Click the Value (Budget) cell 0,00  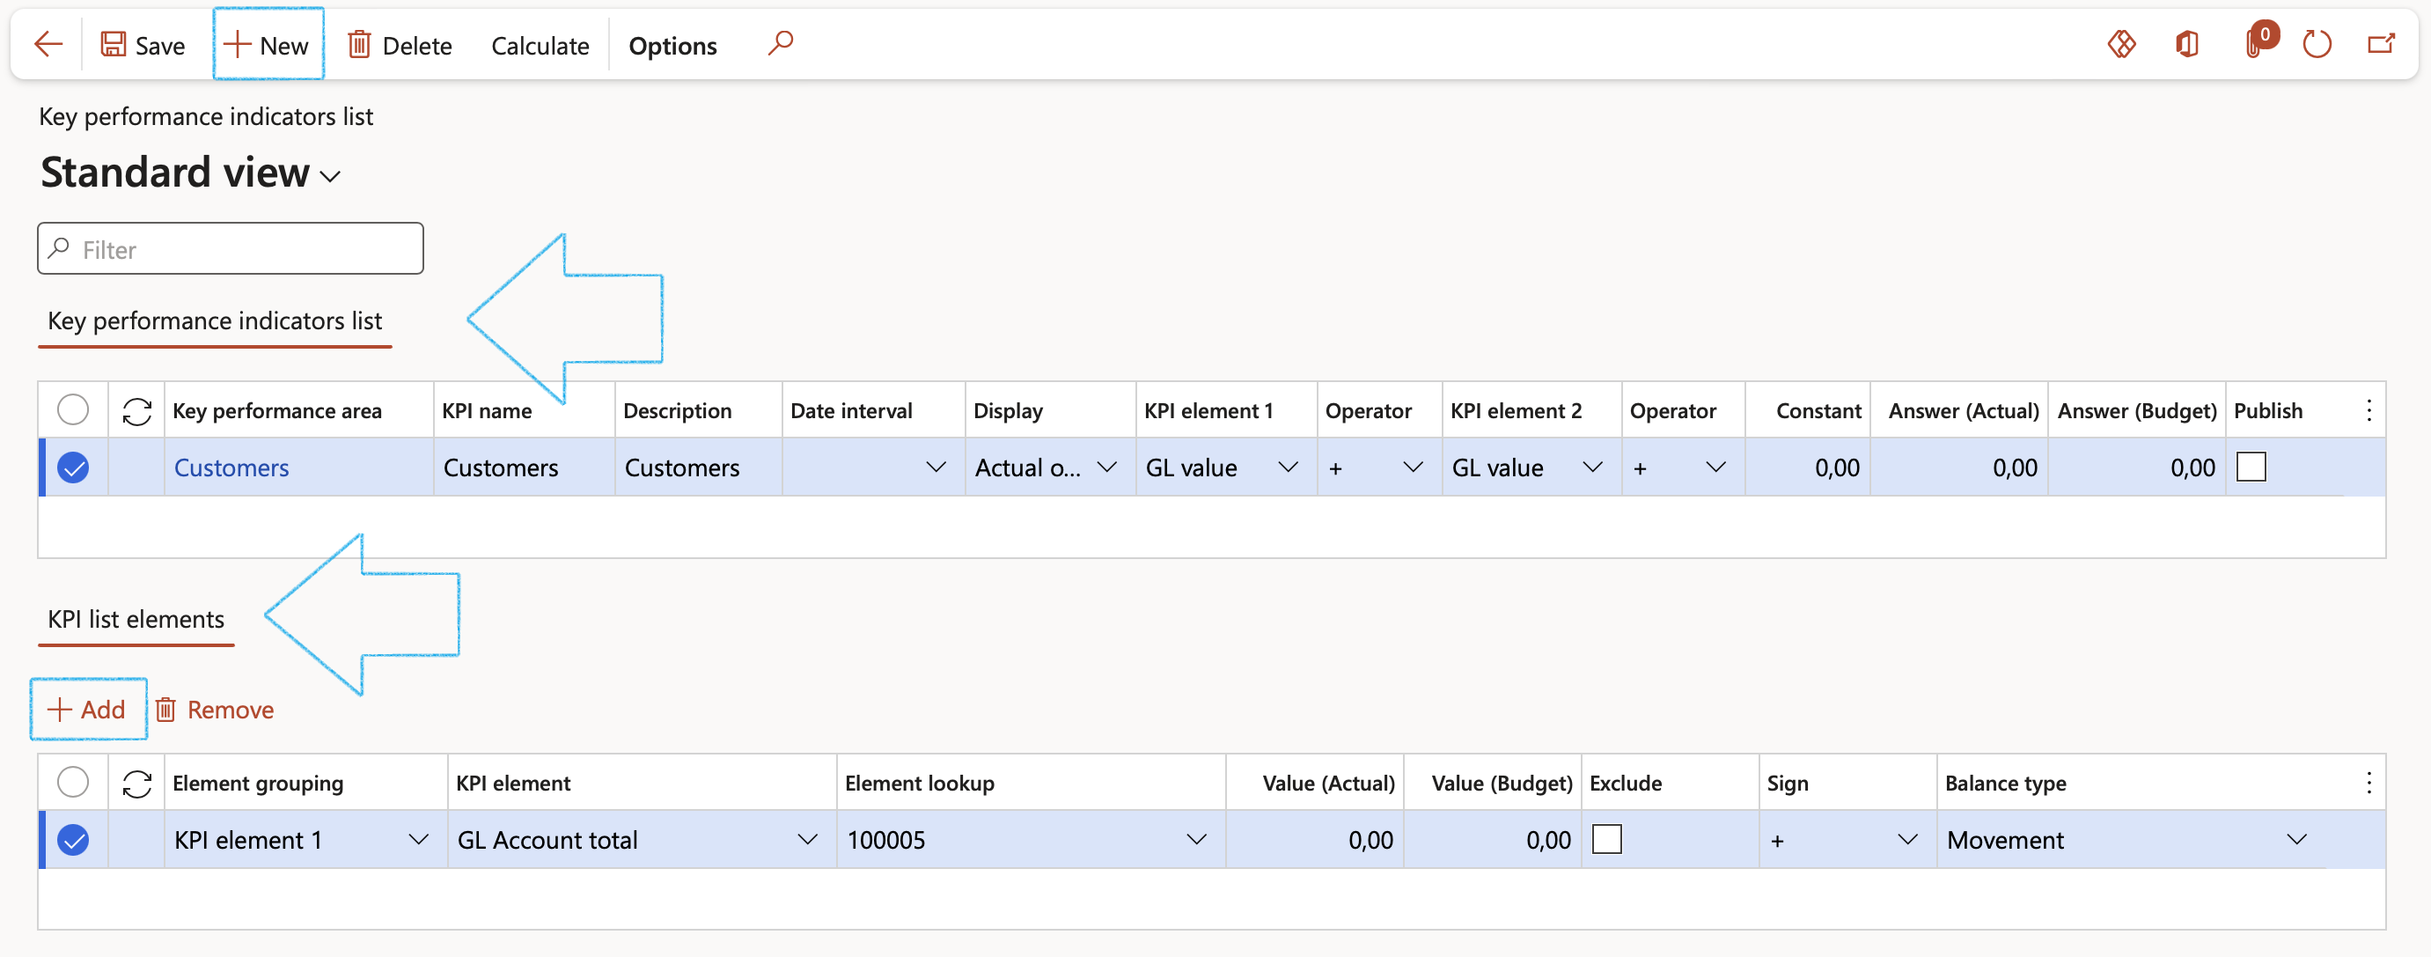pos(1492,839)
